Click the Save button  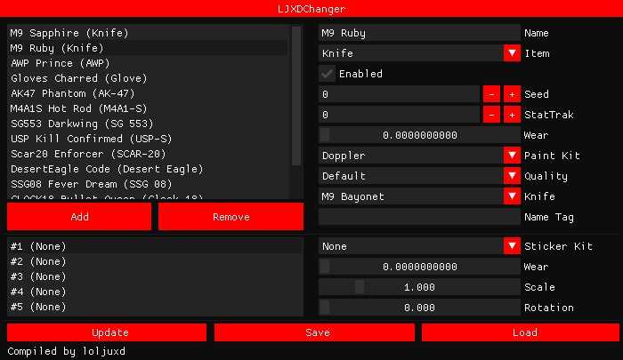click(x=314, y=332)
